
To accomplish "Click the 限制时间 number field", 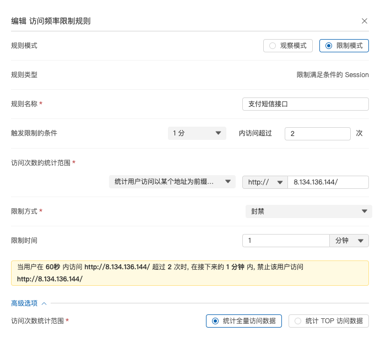I will (x=285, y=241).
